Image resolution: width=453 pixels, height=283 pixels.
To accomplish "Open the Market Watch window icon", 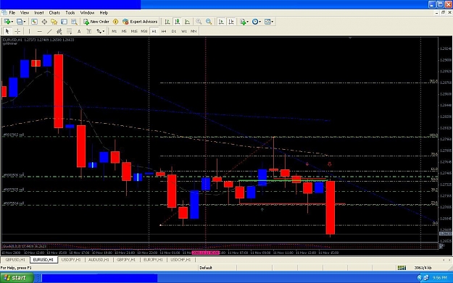I will tap(34, 22).
